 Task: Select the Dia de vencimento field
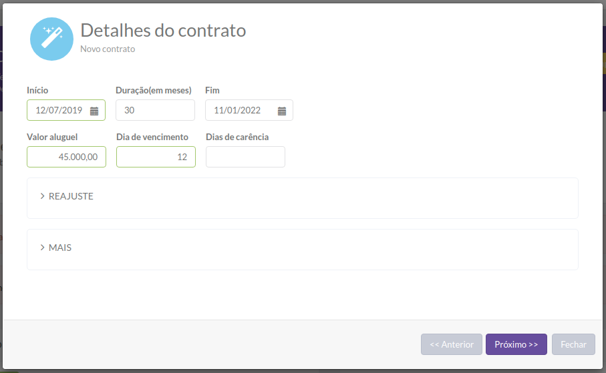coord(156,157)
